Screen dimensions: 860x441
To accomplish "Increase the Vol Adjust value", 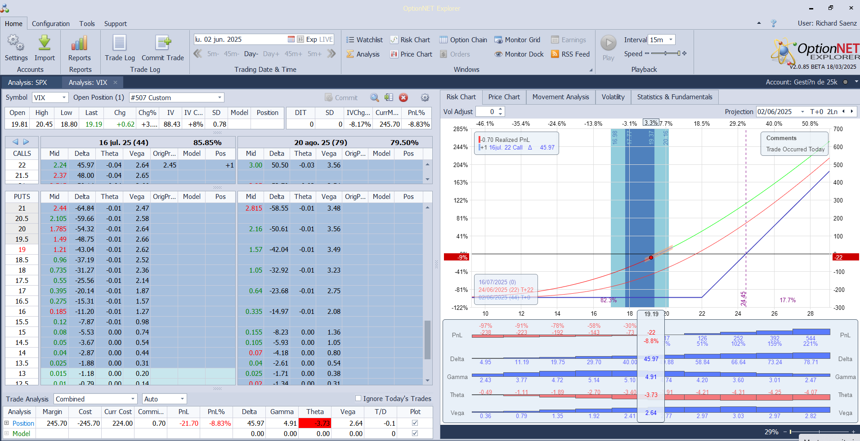I will (501, 109).
